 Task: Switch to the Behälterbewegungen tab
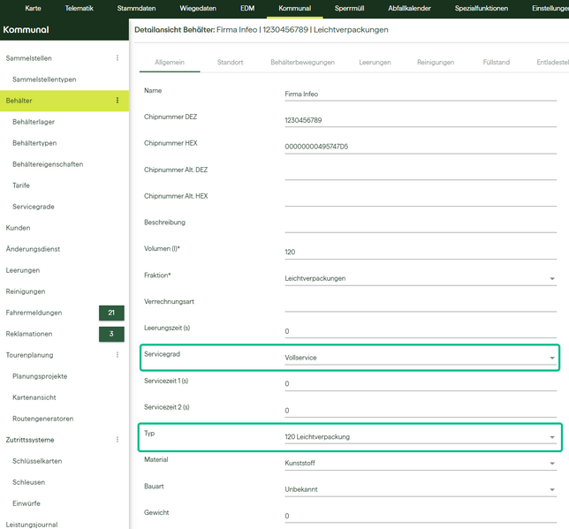(x=303, y=63)
